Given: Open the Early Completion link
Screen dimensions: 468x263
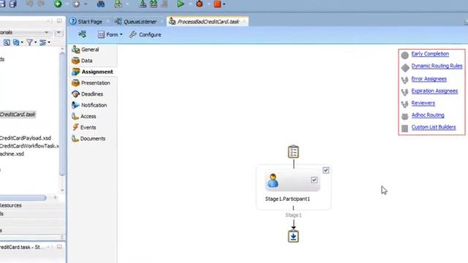Looking at the screenshot, I should coord(430,53).
